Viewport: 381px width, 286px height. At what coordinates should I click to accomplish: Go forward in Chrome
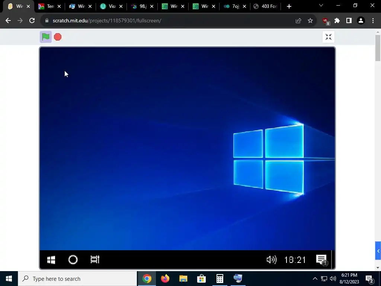tap(20, 21)
